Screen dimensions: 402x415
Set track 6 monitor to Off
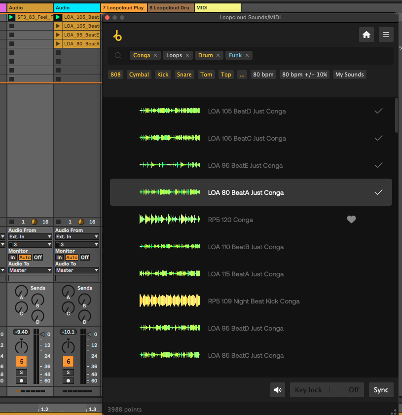(85, 257)
